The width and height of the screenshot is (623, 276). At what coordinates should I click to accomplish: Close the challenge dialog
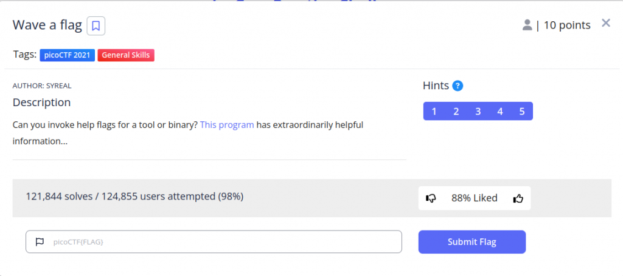point(606,23)
